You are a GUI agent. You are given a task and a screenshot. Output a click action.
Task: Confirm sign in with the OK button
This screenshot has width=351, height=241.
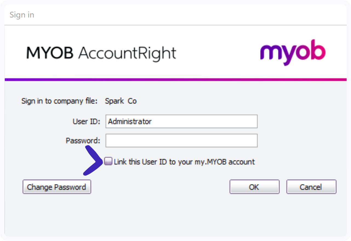point(254,187)
